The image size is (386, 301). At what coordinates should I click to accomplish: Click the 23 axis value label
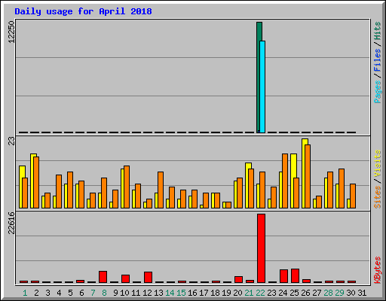(x=11, y=141)
